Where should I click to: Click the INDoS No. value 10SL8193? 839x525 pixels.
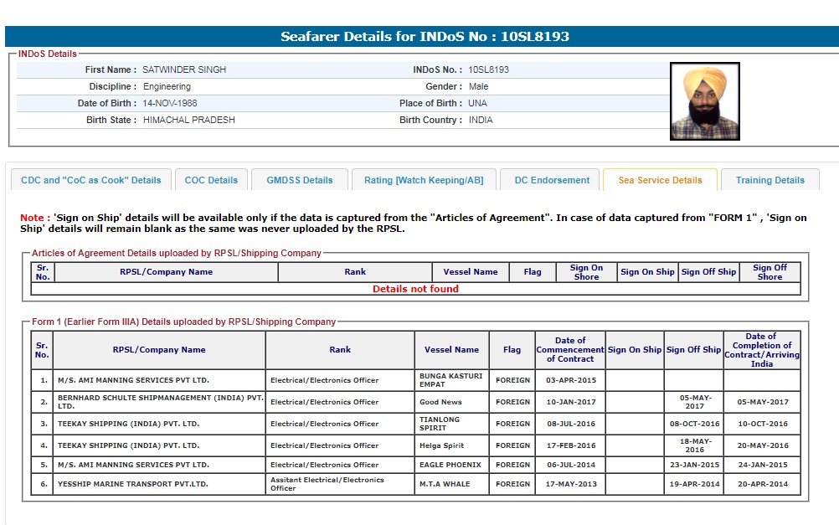coord(488,70)
